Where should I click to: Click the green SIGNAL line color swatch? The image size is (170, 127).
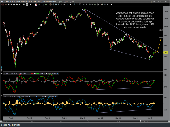38,74
